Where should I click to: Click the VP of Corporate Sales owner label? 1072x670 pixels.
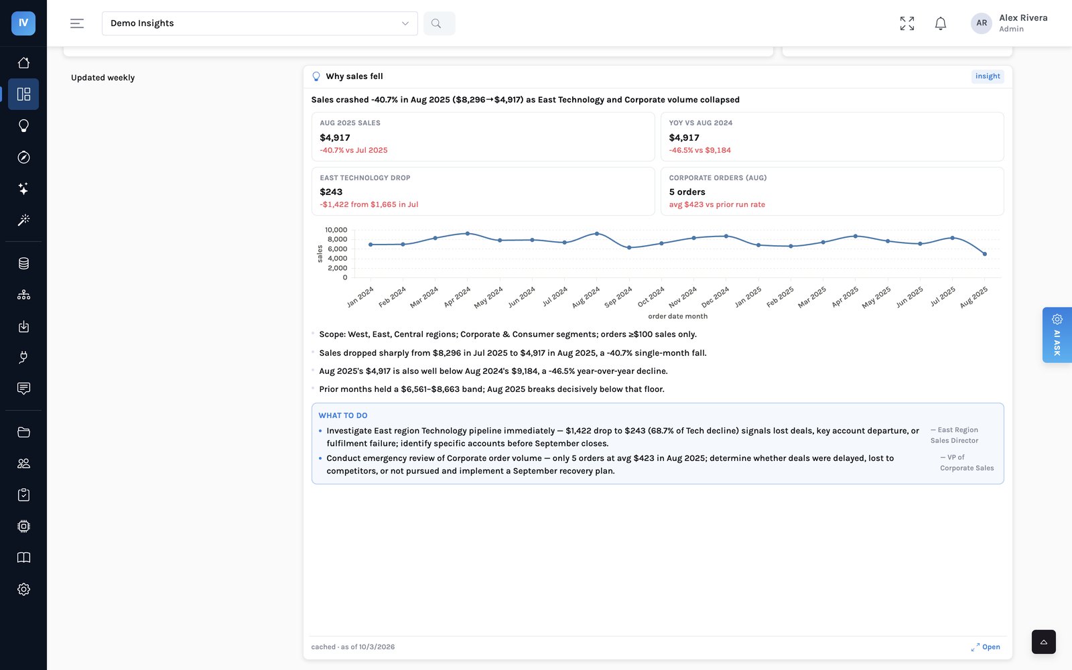click(x=967, y=463)
